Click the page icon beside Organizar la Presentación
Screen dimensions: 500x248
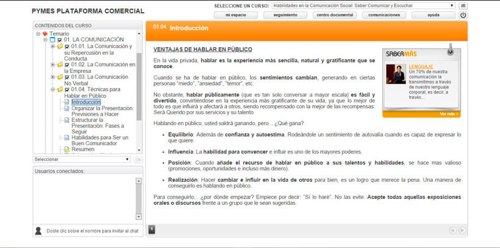tap(66, 108)
